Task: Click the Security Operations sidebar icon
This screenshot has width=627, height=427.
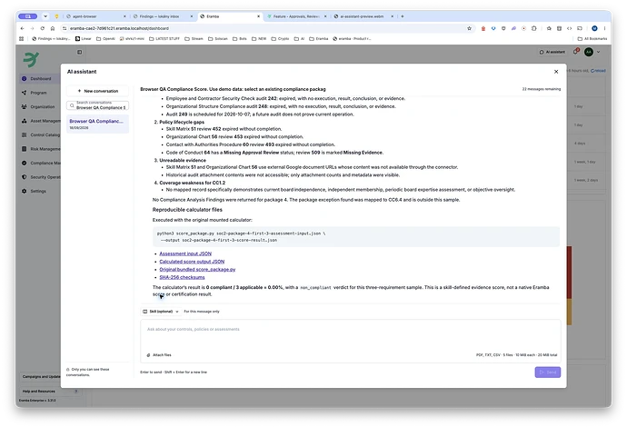Action: (x=24, y=177)
